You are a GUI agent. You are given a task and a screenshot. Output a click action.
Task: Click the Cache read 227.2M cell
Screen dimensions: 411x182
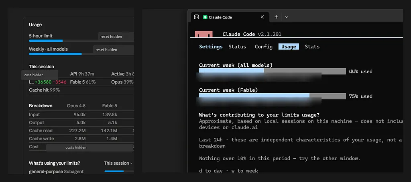click(77, 131)
